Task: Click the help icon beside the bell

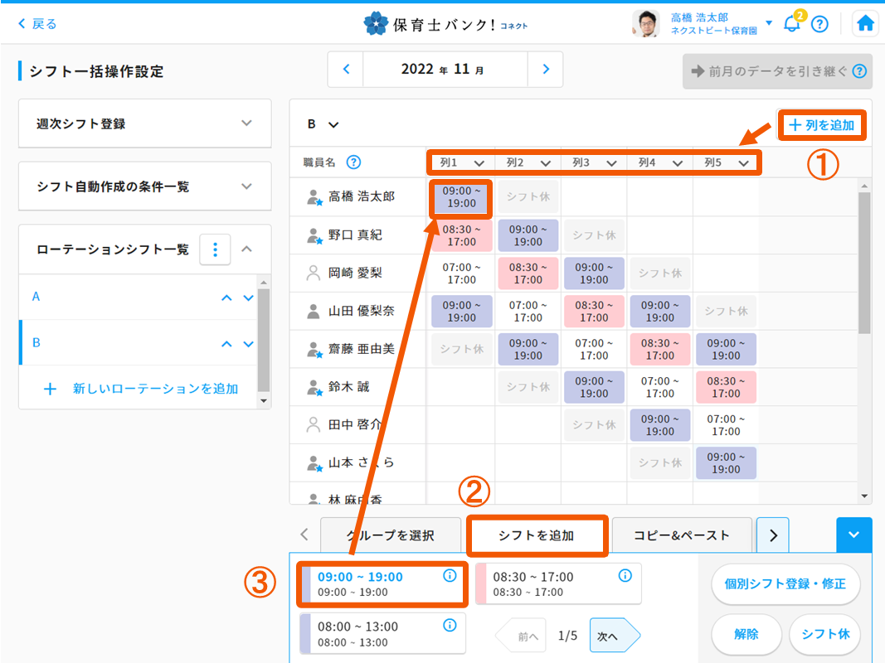Action: tap(819, 24)
